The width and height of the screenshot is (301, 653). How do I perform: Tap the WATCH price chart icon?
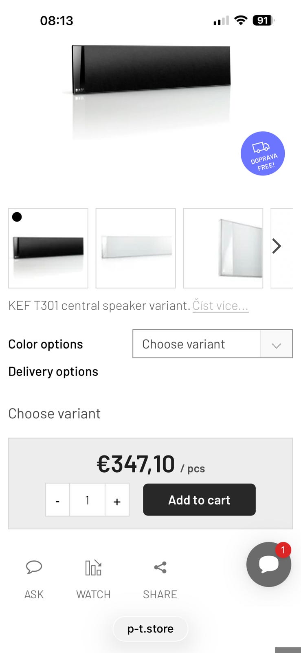pyautogui.click(x=93, y=567)
